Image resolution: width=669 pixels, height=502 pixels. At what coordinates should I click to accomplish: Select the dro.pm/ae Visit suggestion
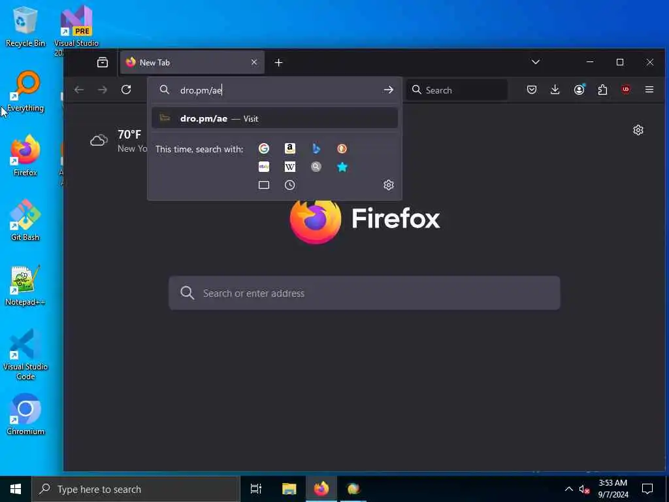pyautogui.click(x=275, y=118)
